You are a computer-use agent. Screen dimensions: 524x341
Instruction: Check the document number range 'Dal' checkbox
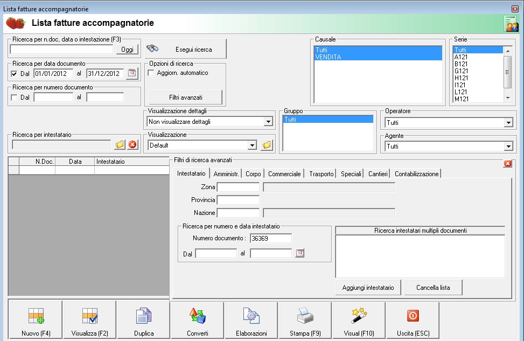(x=15, y=98)
